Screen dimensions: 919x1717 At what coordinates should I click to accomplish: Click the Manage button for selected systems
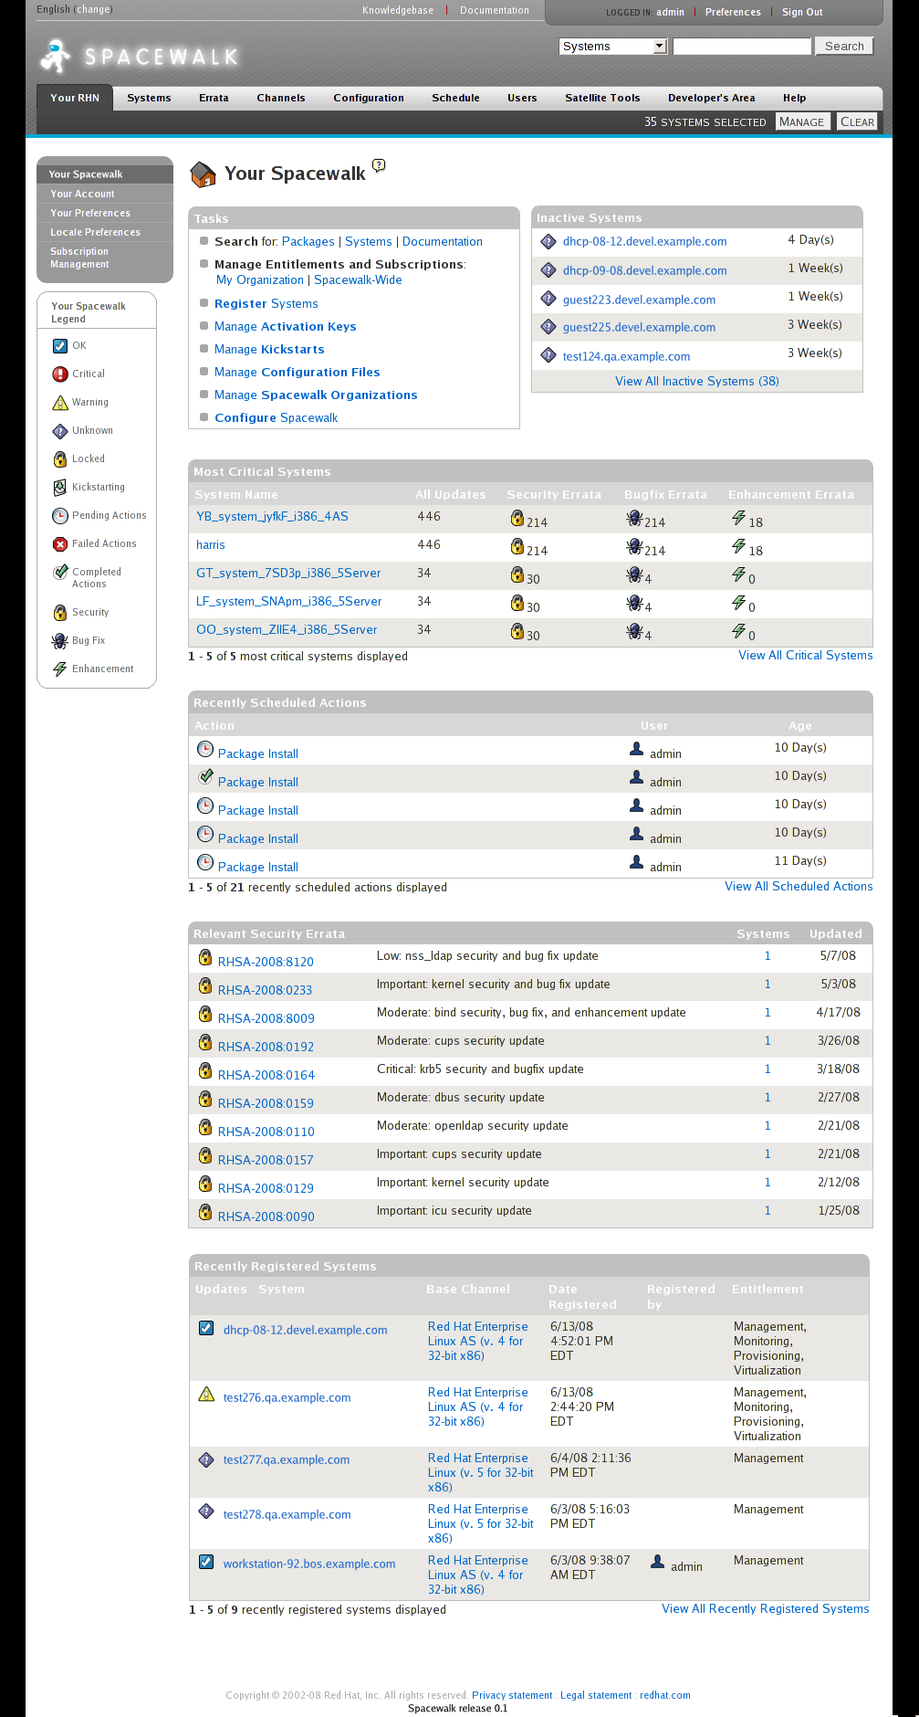pyautogui.click(x=801, y=121)
